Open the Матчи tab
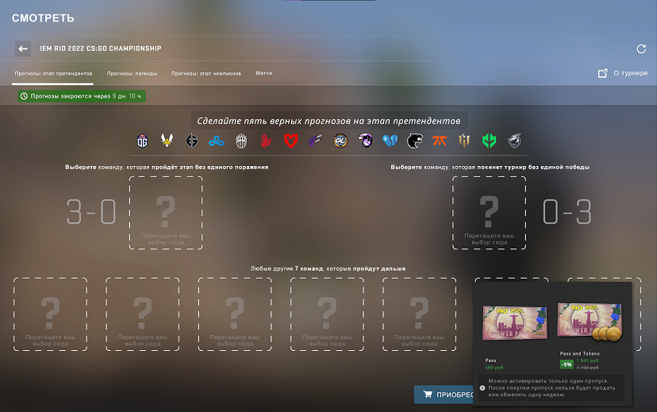Image resolution: width=657 pixels, height=412 pixels. (264, 73)
